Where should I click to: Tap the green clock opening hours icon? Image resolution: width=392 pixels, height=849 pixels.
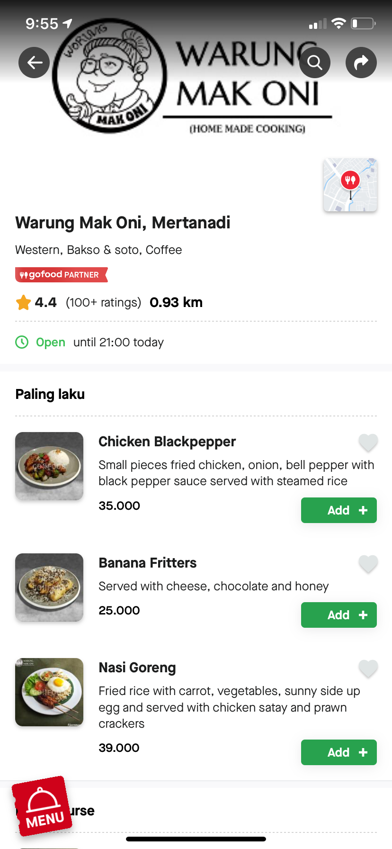[x=22, y=342]
